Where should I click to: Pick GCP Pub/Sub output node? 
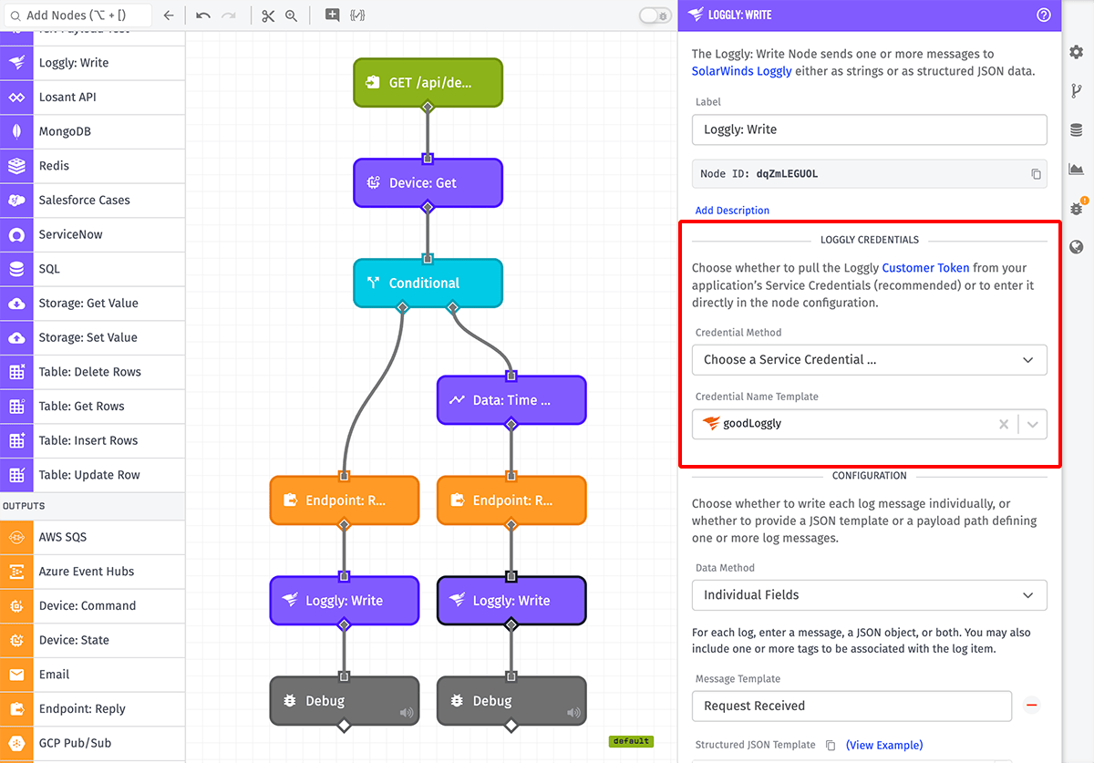(92, 743)
